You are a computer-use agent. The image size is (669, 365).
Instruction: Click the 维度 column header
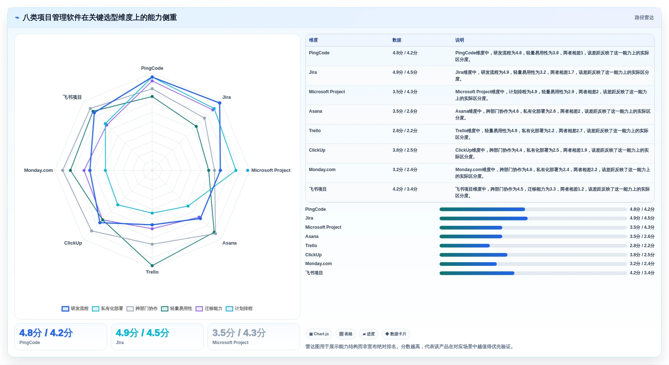(x=313, y=40)
